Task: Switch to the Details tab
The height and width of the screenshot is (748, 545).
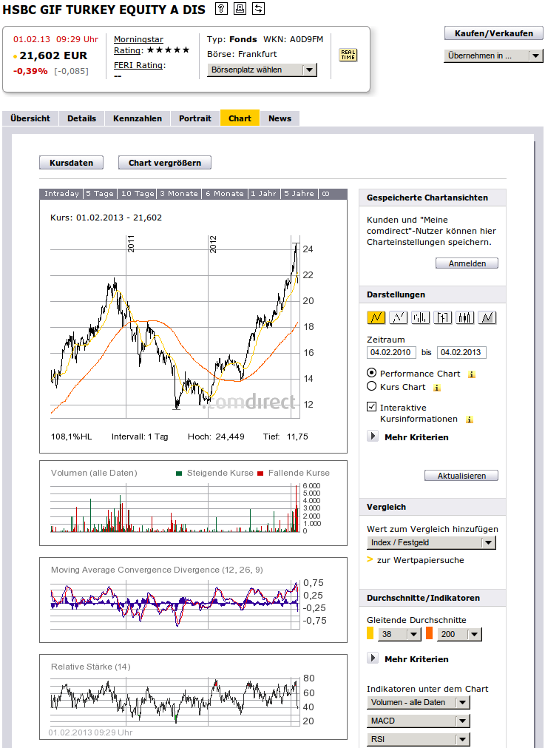Action: pos(81,118)
